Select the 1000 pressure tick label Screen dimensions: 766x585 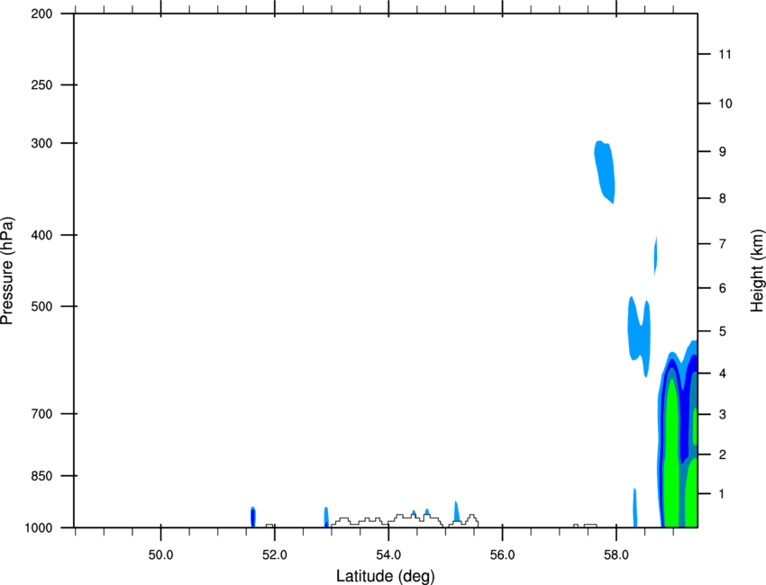(x=39, y=528)
